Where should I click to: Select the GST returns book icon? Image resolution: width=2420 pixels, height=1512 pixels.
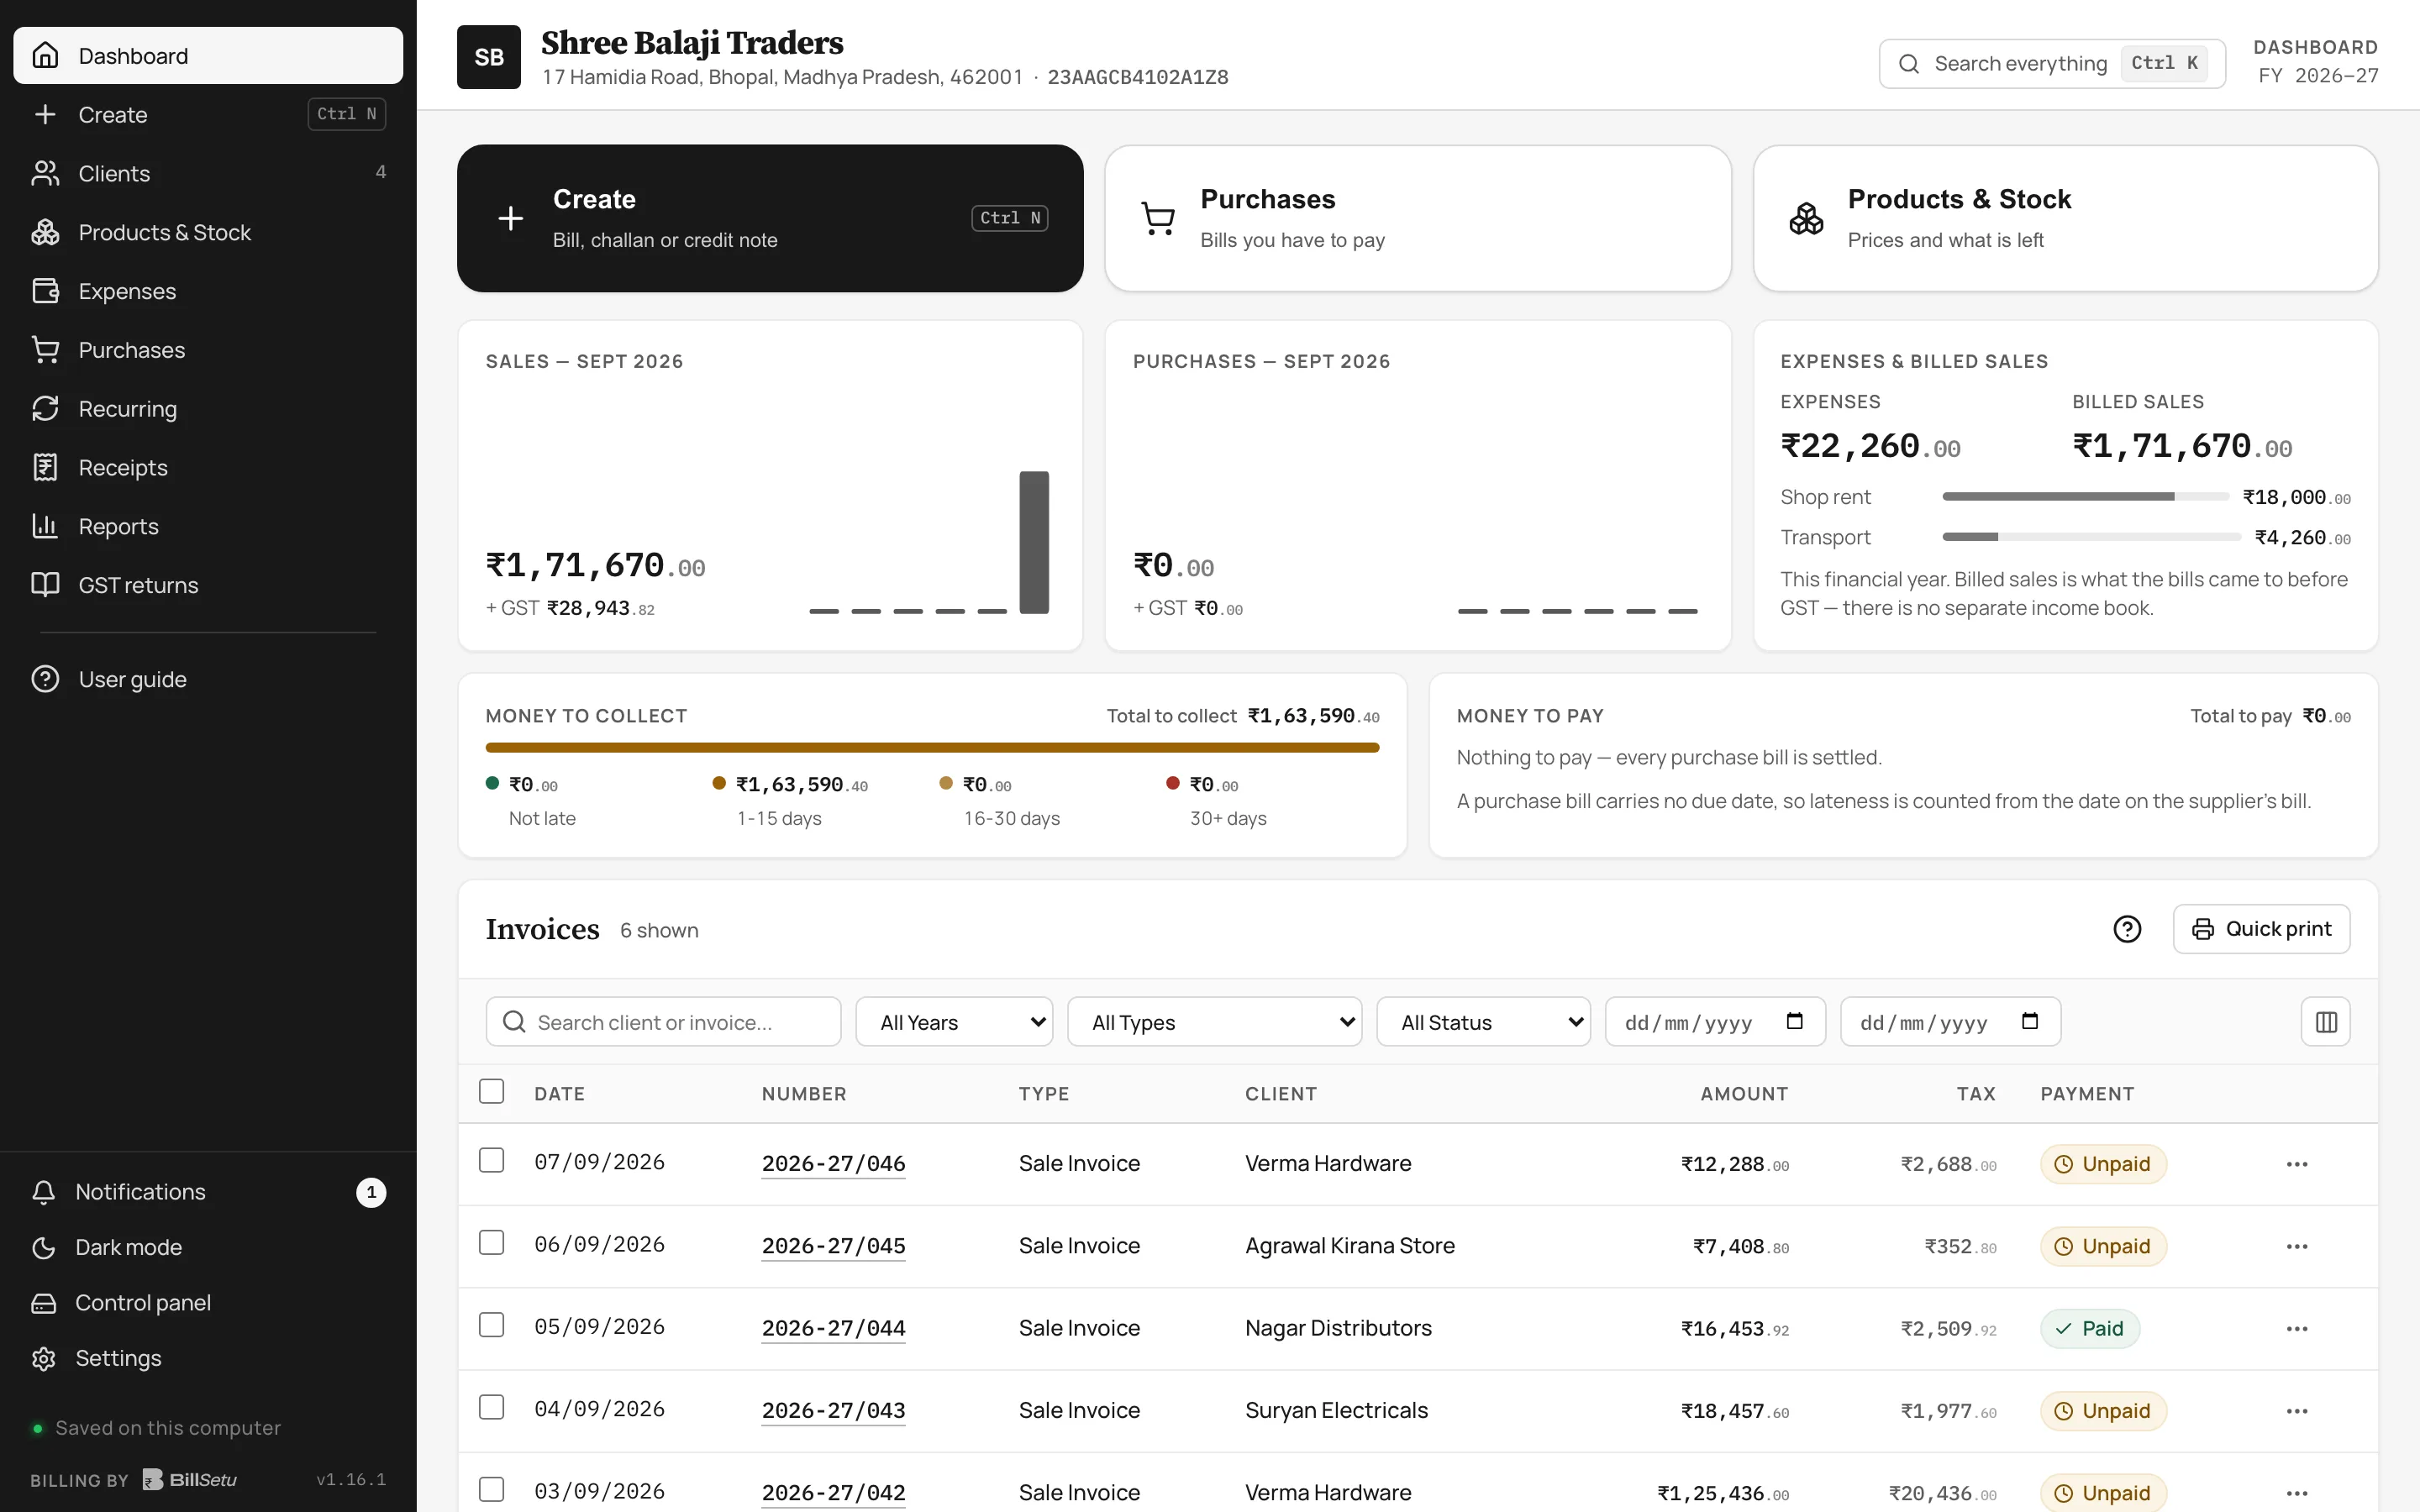[45, 585]
